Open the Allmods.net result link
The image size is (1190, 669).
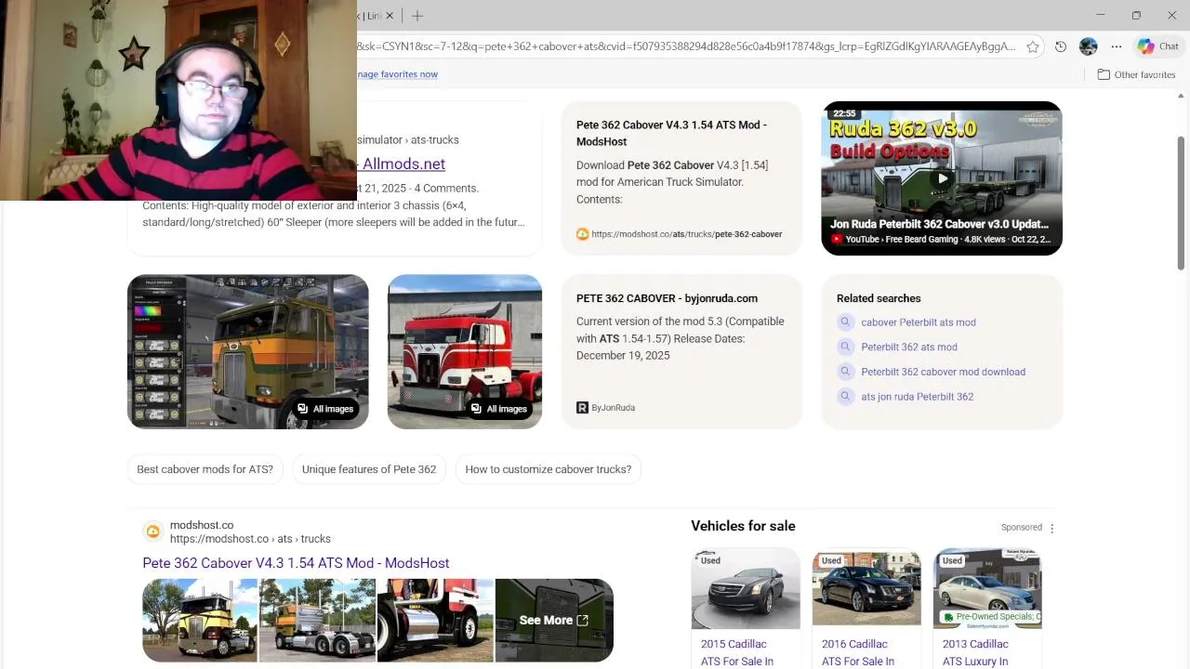coord(403,164)
